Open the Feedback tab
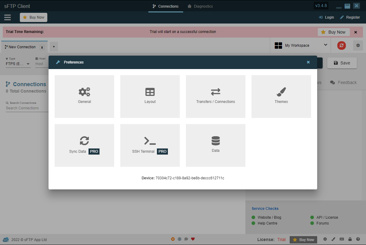 pyautogui.click(x=343, y=82)
